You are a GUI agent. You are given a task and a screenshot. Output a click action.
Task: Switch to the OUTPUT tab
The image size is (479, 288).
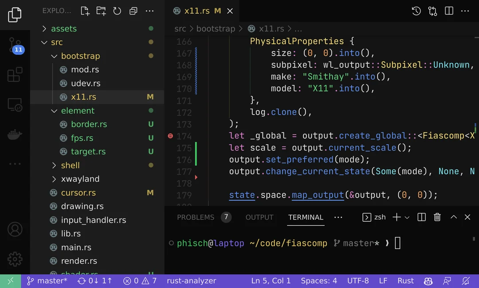259,217
